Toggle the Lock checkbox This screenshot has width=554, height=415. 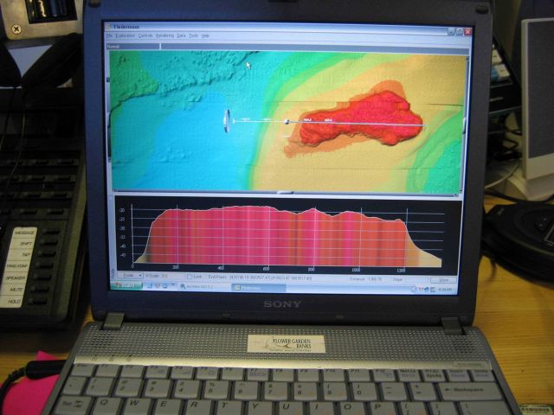[190, 277]
